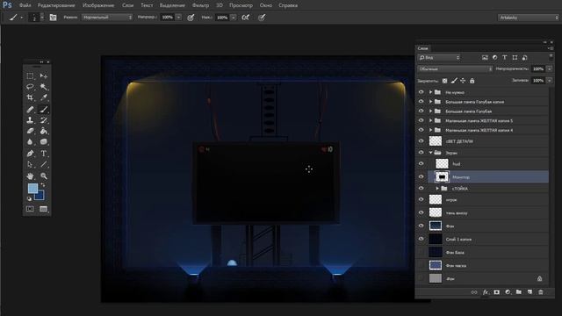Image resolution: width=562 pixels, height=316 pixels.
Task: Select the Type tool
Action: 44,154
